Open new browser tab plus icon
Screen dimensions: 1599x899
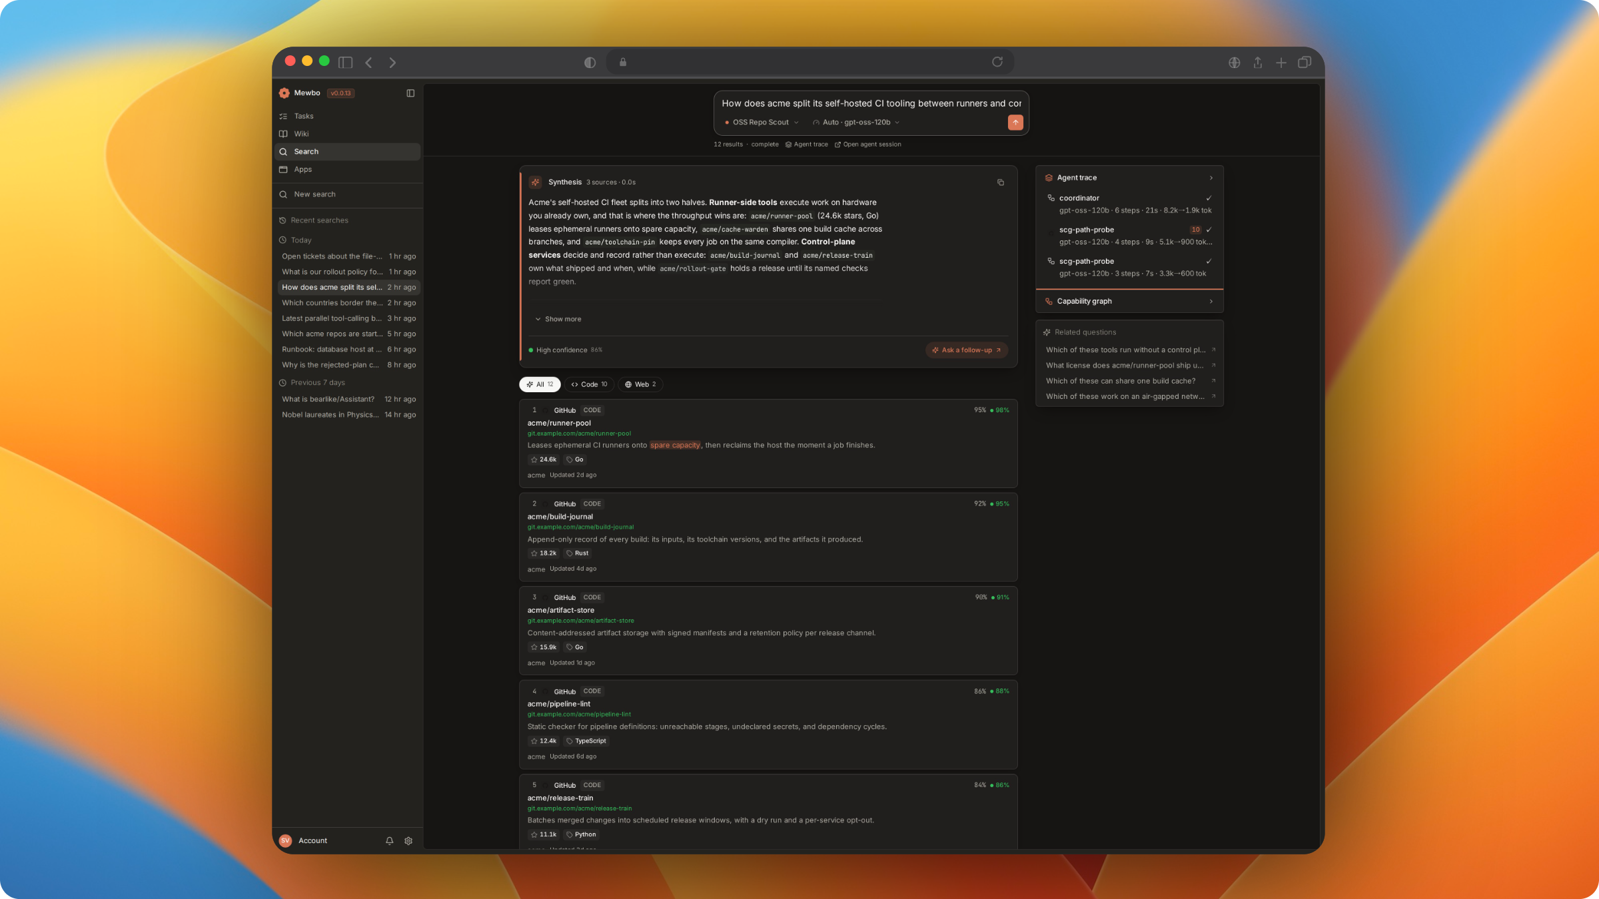pyautogui.click(x=1281, y=62)
